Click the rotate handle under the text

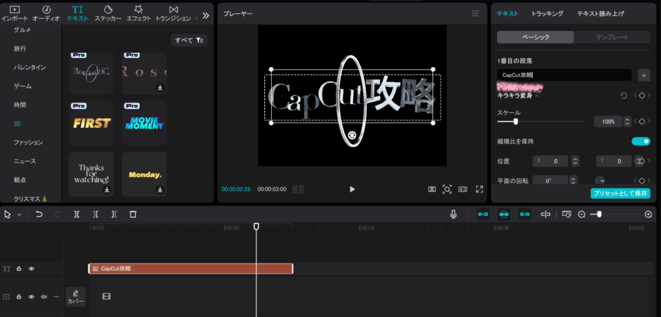click(x=352, y=134)
